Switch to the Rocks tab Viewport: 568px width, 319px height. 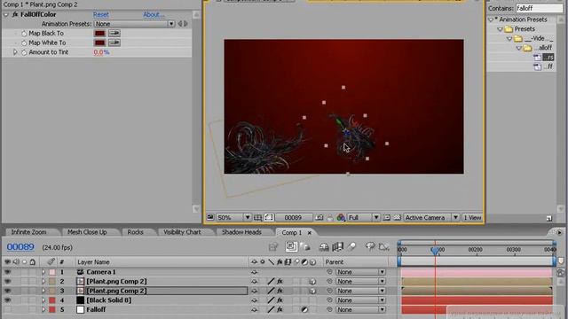(x=135, y=232)
